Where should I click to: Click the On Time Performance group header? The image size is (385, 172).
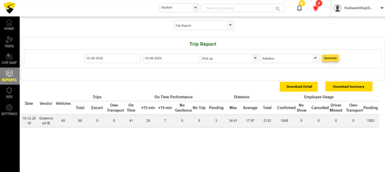coord(173,97)
